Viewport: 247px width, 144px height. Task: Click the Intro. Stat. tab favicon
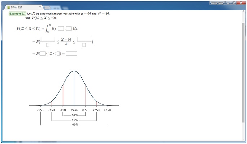click(9, 7)
